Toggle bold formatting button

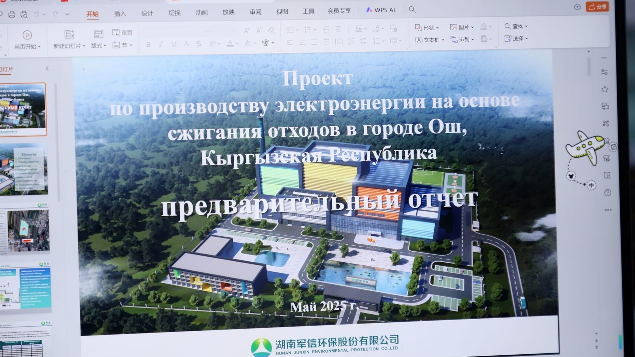coord(148,44)
